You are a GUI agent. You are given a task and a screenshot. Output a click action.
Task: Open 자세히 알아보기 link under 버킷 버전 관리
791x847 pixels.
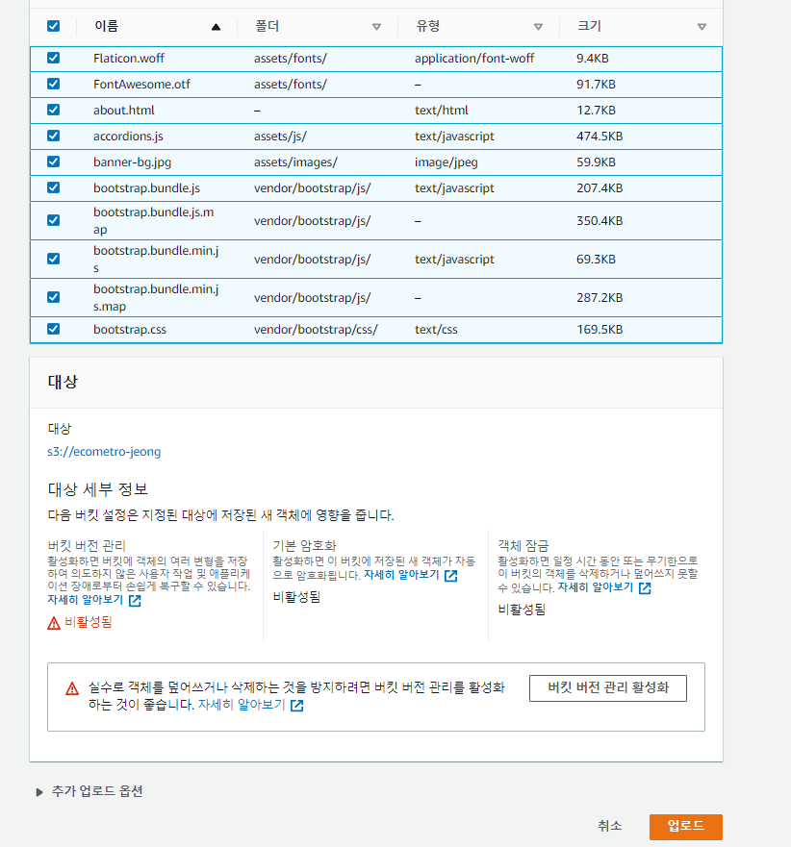click(x=85, y=600)
